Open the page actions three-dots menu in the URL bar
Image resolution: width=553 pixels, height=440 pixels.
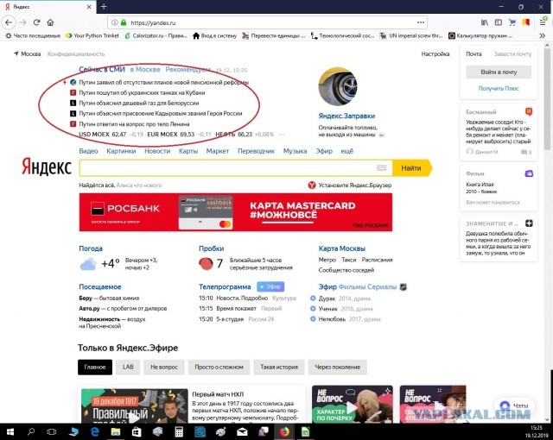[x=421, y=22]
